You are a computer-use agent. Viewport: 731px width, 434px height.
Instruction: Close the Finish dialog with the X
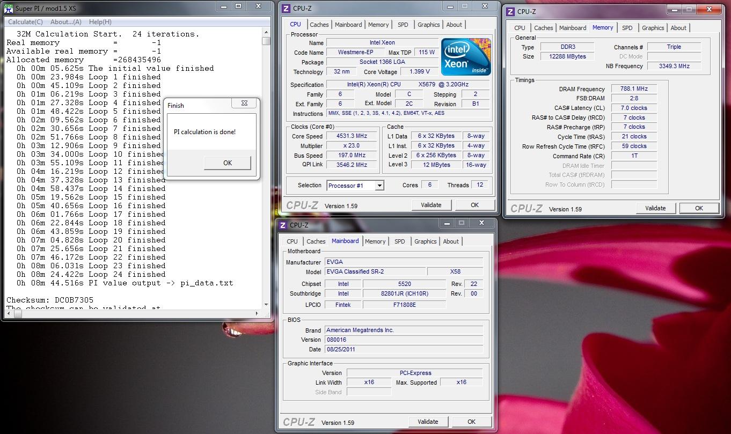pyautogui.click(x=244, y=103)
